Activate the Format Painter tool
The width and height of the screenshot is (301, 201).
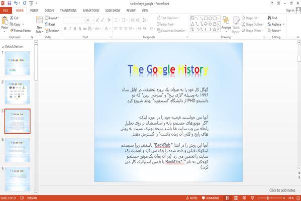(x=21, y=31)
